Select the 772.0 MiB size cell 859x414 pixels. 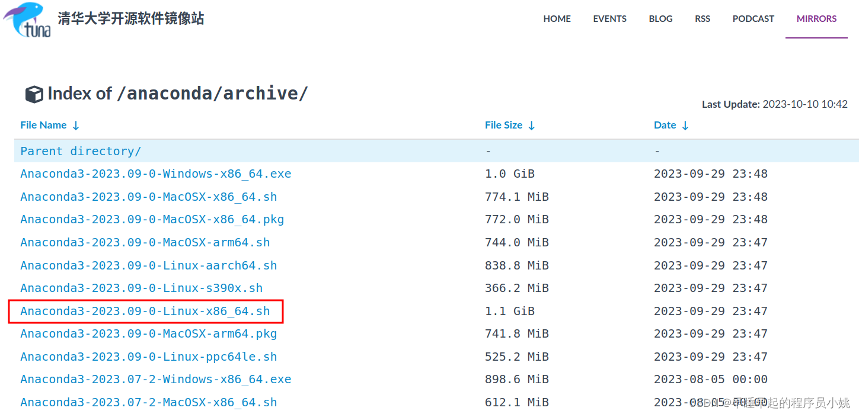(x=517, y=220)
